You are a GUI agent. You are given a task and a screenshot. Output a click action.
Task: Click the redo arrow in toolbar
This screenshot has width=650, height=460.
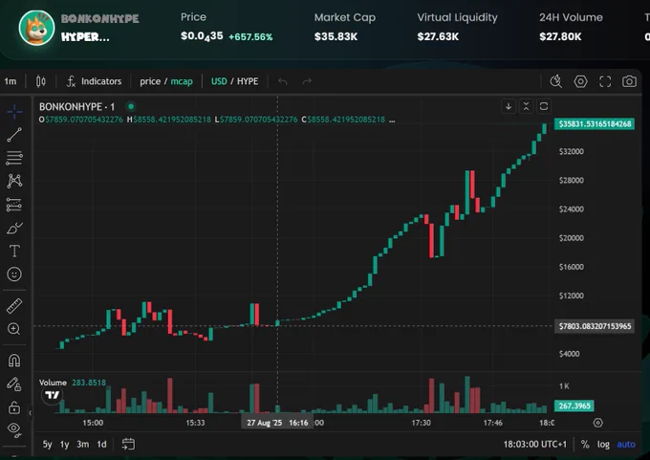tap(307, 81)
